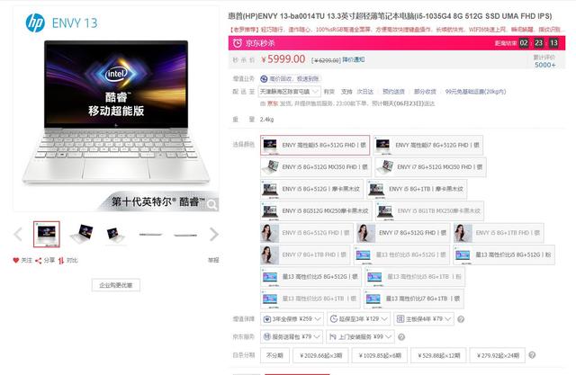Click the heart 关注 favorite icon
This screenshot has width=576, height=375.
click(15, 260)
